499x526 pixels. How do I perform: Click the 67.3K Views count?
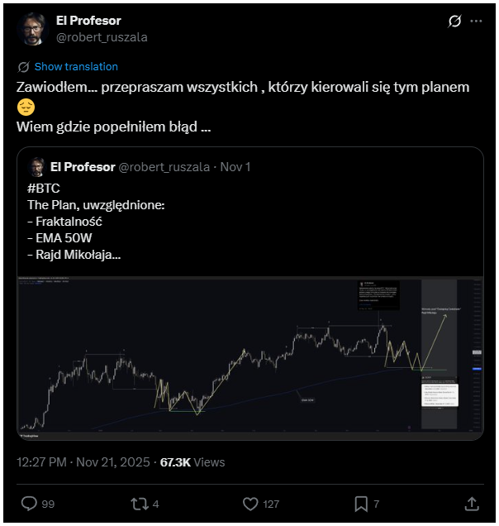pyautogui.click(x=191, y=462)
